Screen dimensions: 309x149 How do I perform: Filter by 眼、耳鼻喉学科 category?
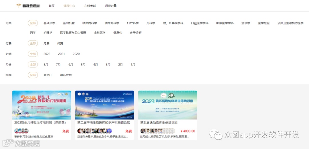[x=173, y=23]
